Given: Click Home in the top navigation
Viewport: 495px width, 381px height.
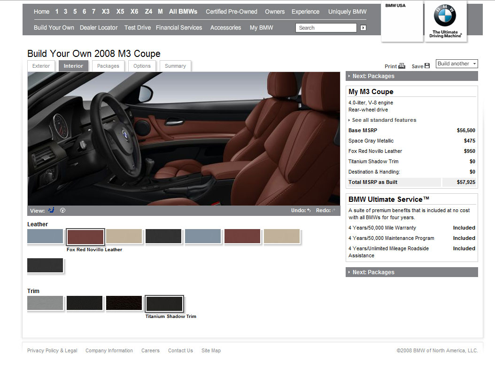Looking at the screenshot, I should click(x=42, y=12).
